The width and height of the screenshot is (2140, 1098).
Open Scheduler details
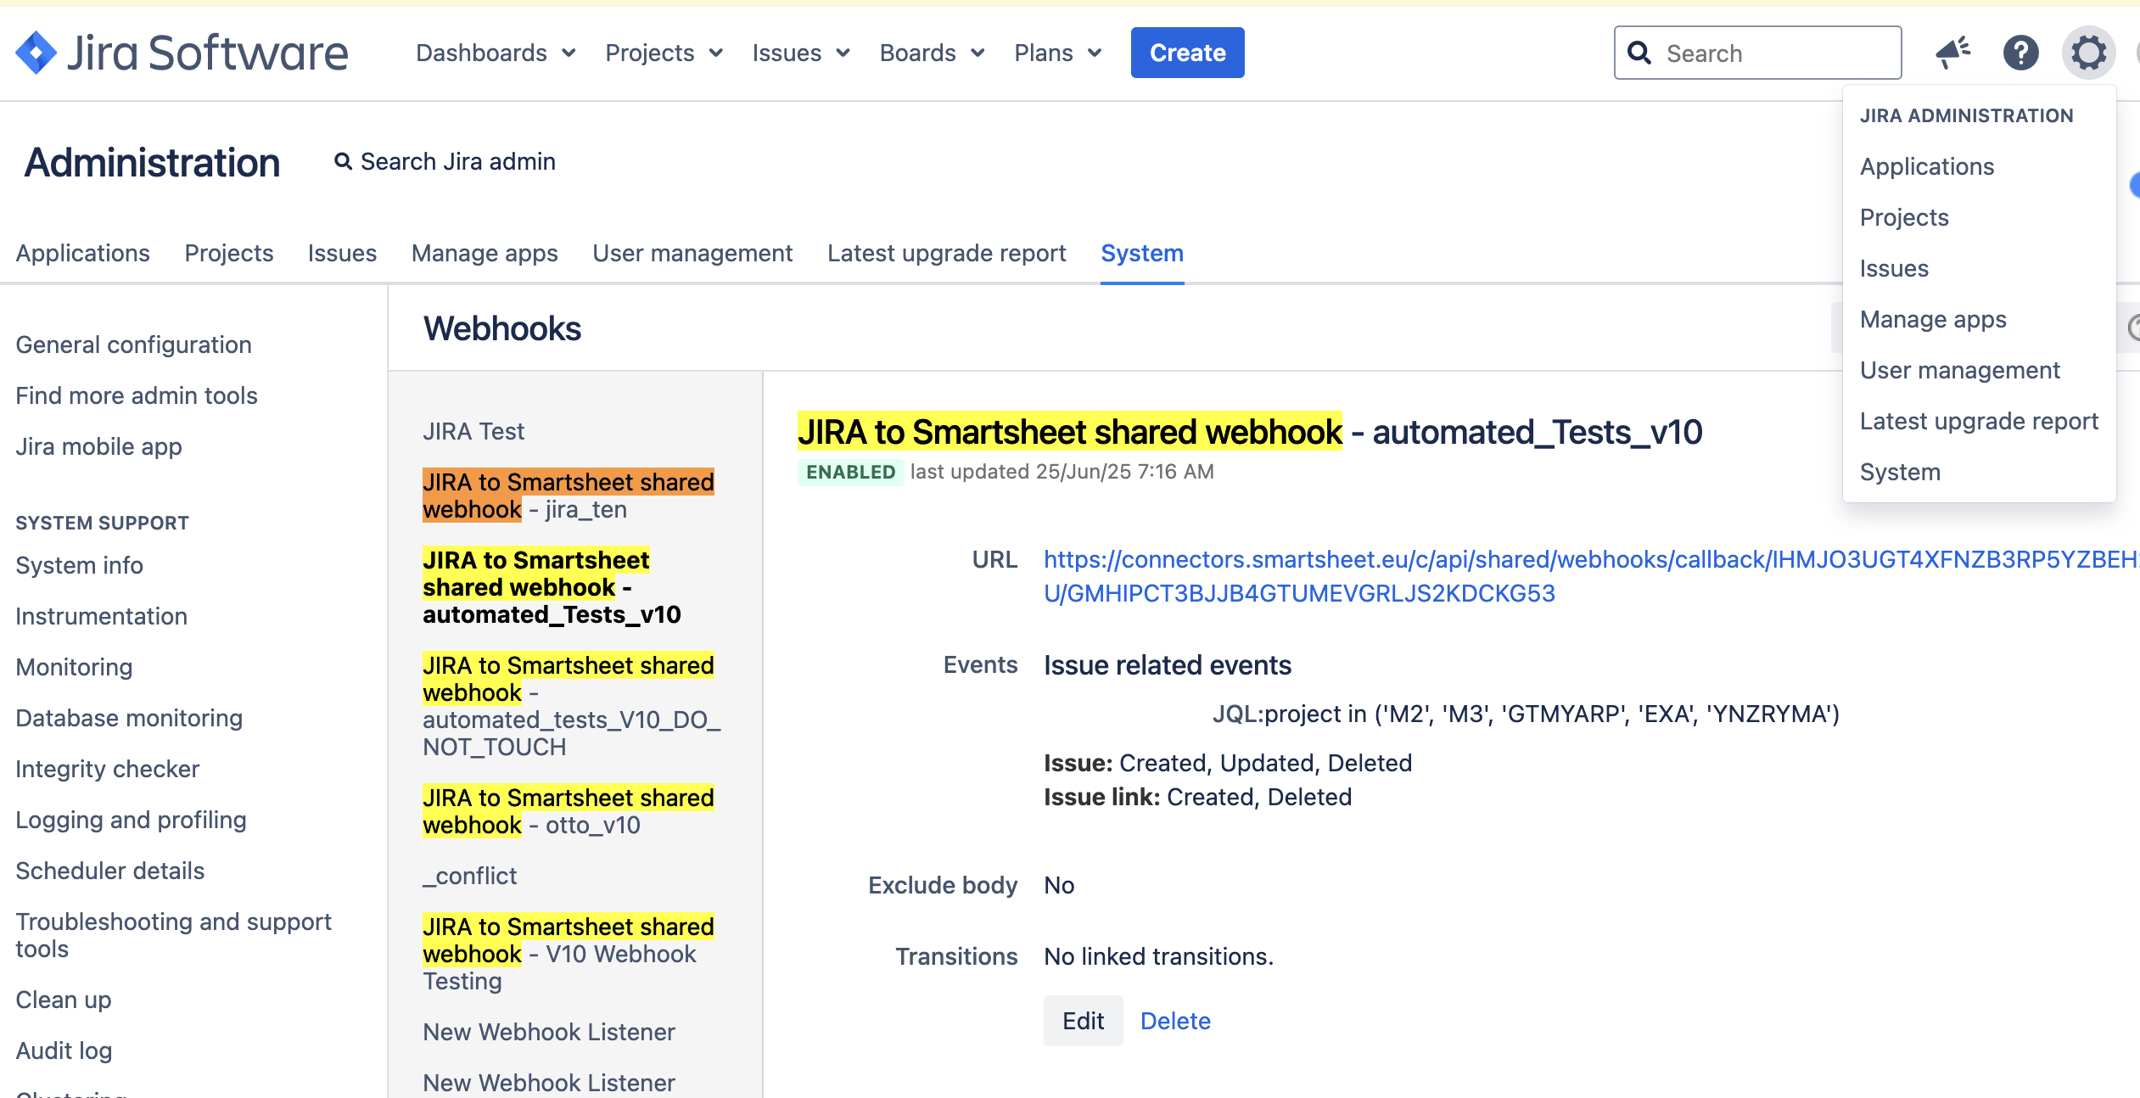click(x=109, y=871)
